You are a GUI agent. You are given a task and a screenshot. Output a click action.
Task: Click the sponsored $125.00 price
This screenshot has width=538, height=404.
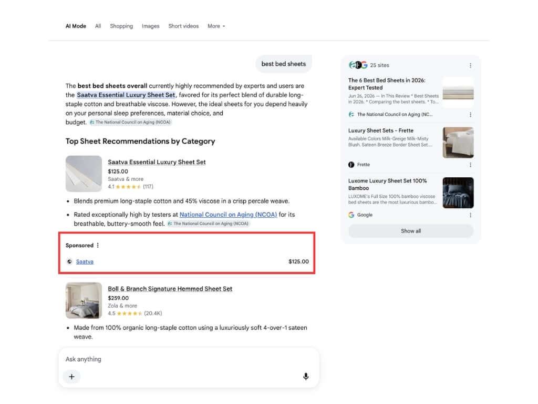298,262
